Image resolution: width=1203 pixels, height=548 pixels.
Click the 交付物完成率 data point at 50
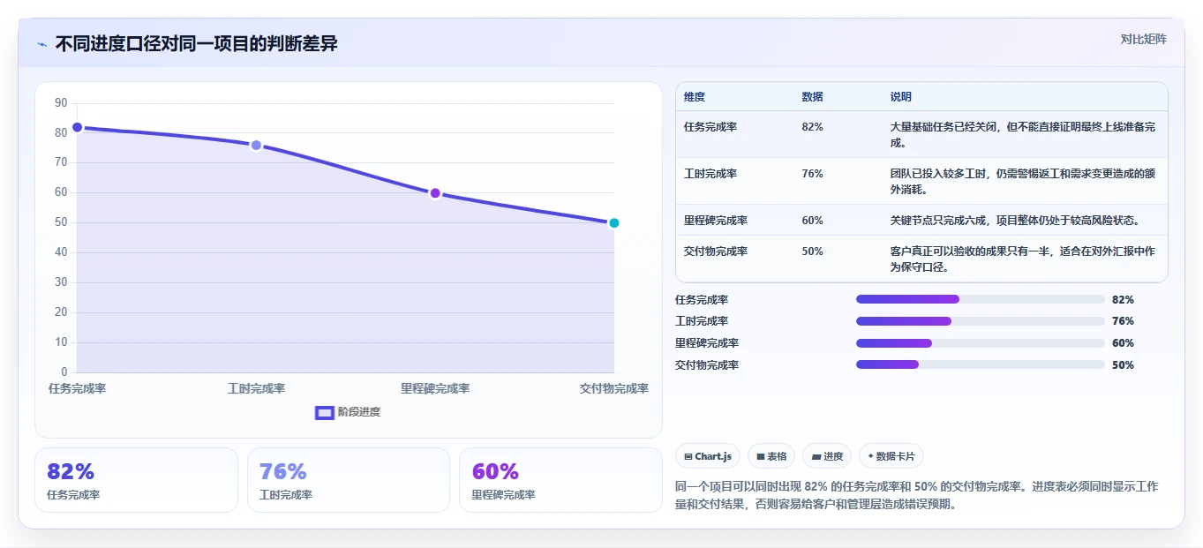pyautogui.click(x=614, y=223)
